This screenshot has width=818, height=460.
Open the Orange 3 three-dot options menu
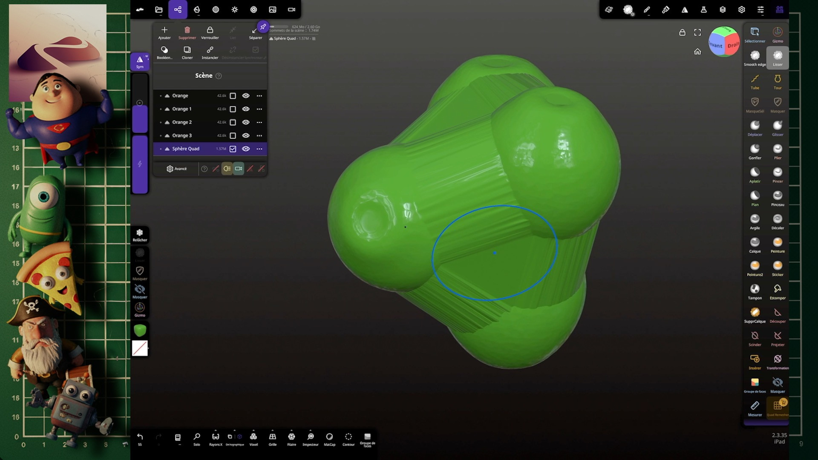[259, 135]
